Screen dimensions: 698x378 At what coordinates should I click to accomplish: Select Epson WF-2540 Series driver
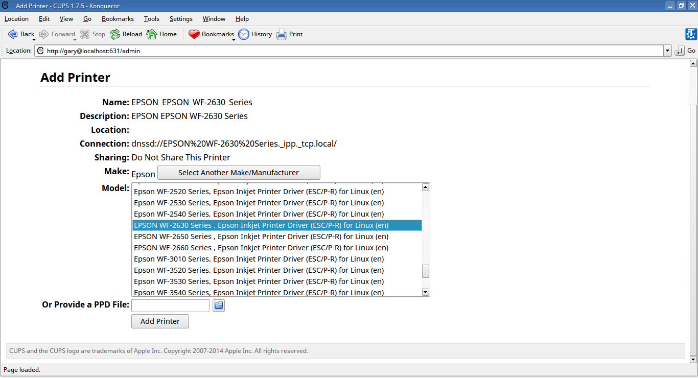pyautogui.click(x=277, y=214)
